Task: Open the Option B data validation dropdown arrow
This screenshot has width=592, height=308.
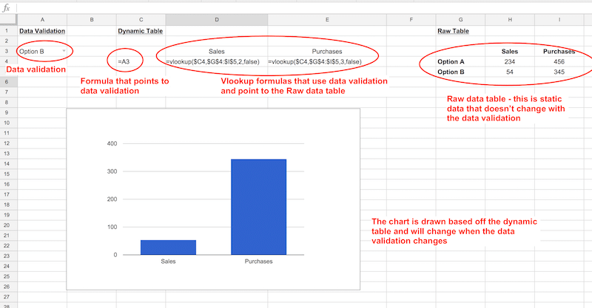Action: (64, 51)
